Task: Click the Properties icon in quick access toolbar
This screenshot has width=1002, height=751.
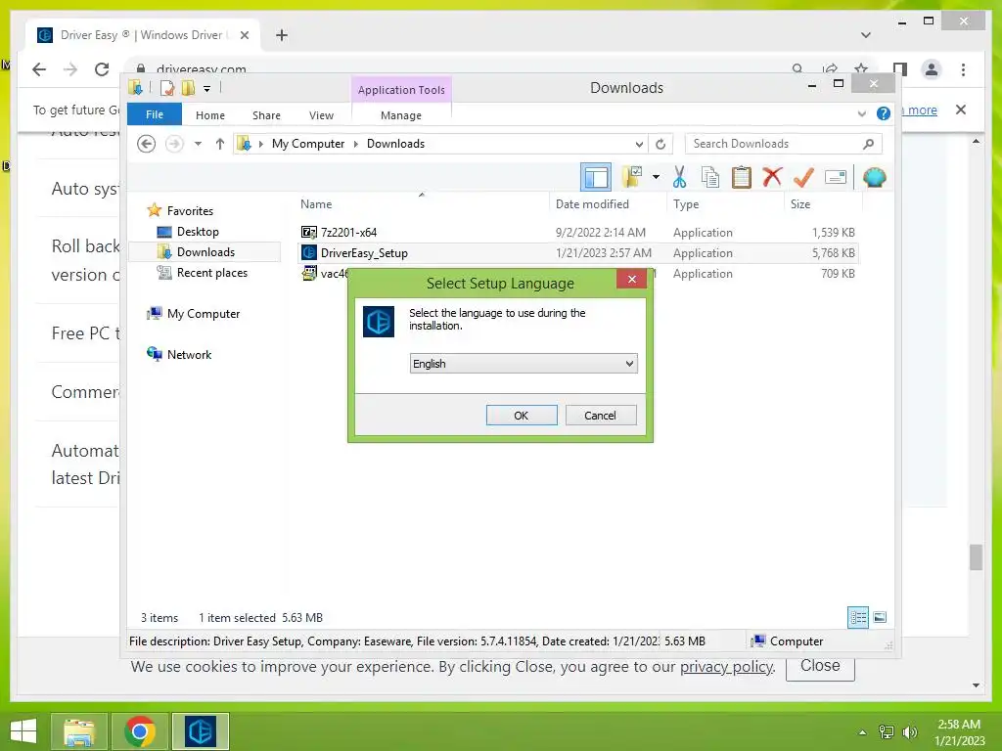Action: pyautogui.click(x=166, y=88)
